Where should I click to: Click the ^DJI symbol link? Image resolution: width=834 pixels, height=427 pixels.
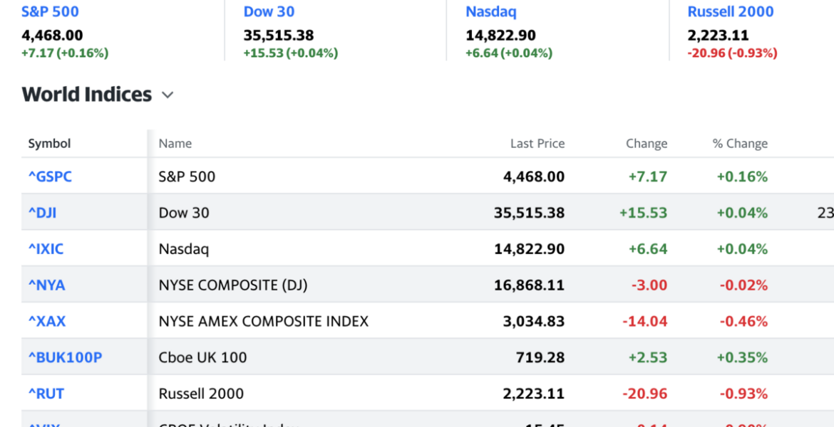coord(42,213)
